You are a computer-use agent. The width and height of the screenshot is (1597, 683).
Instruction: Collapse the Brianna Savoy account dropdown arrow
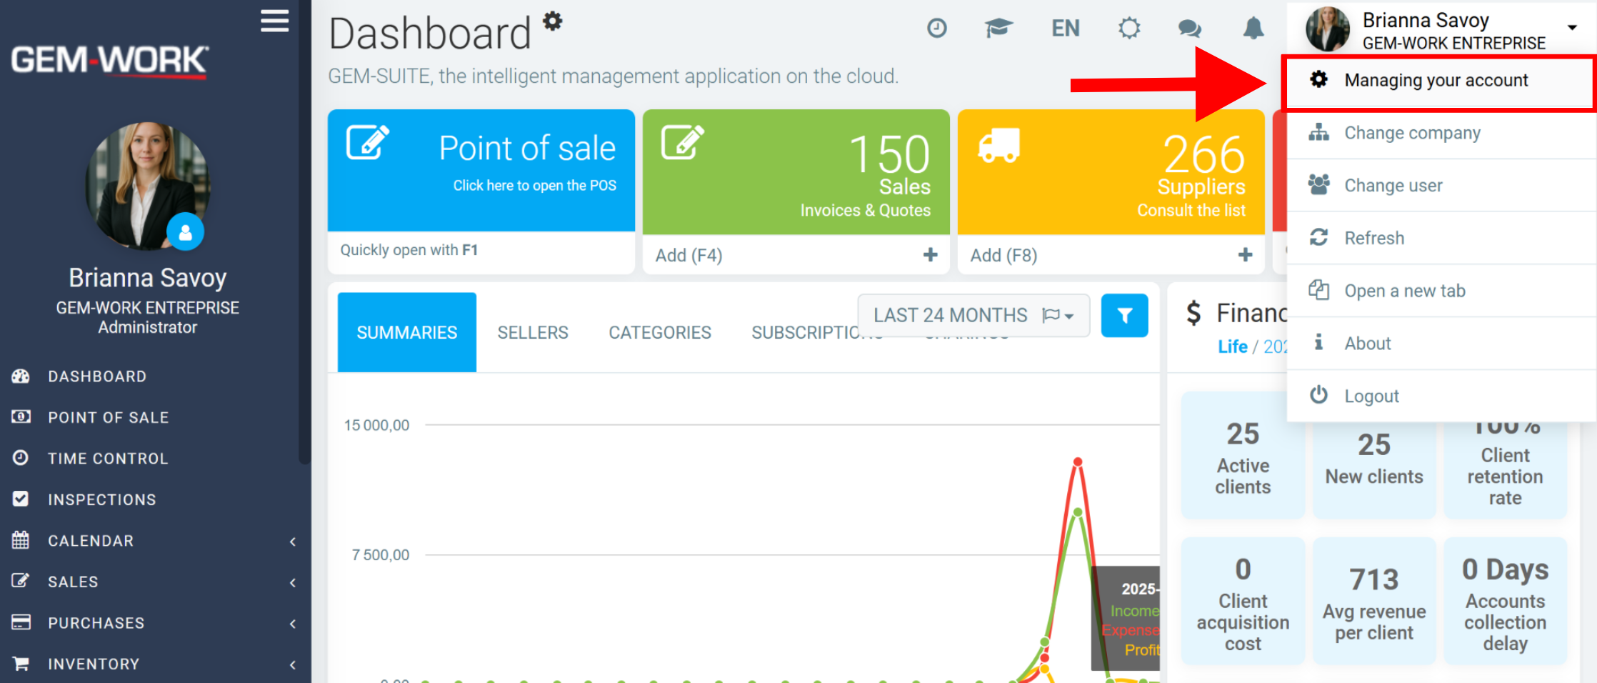[1572, 28]
